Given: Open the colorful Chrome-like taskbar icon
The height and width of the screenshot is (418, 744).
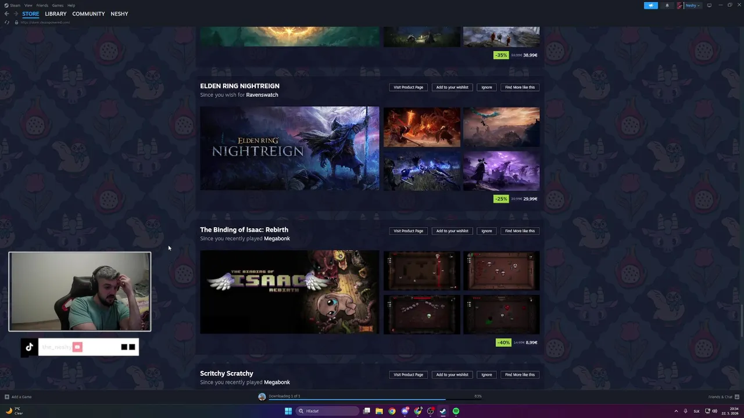Looking at the screenshot, I should click(x=417, y=411).
